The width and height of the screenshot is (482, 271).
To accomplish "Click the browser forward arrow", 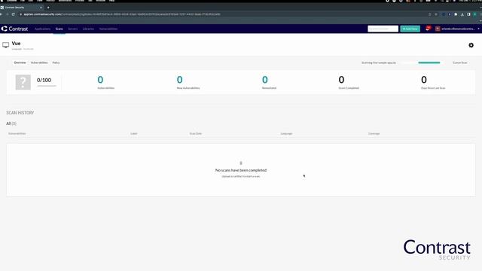I will coord(7,14).
